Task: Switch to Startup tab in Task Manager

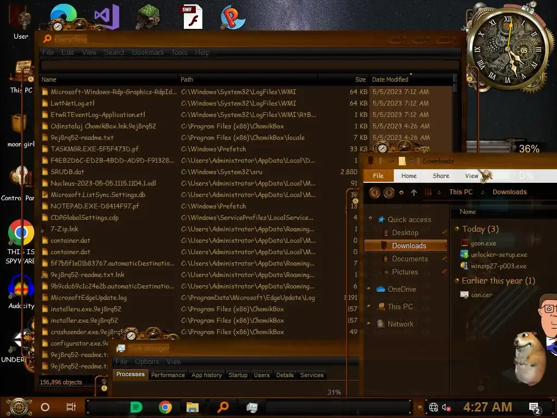Action: tap(238, 375)
